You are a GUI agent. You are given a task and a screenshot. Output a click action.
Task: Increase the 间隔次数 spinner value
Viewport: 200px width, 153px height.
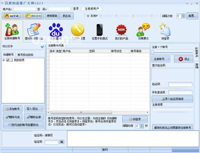183,15
